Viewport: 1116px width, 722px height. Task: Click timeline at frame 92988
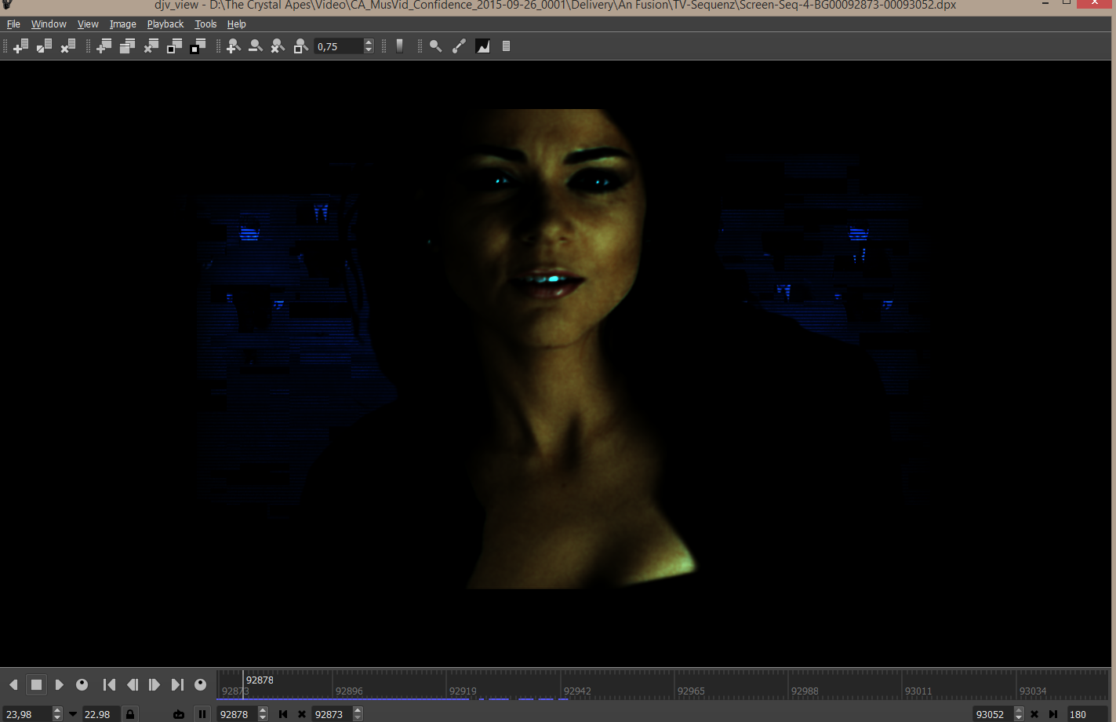pyautogui.click(x=805, y=691)
